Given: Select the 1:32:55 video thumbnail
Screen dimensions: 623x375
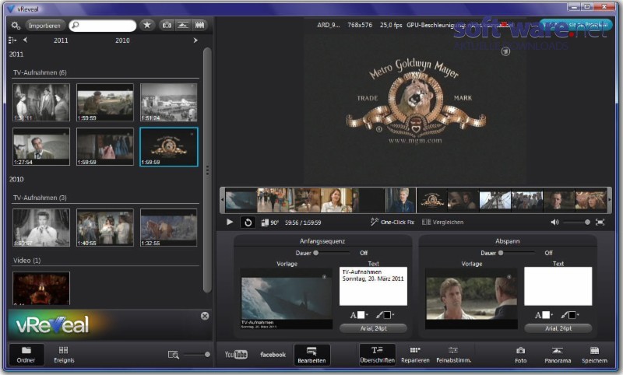Looking at the screenshot, I should coord(169,228).
